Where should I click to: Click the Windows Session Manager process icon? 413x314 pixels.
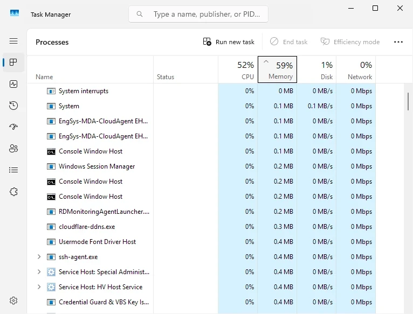51,166
